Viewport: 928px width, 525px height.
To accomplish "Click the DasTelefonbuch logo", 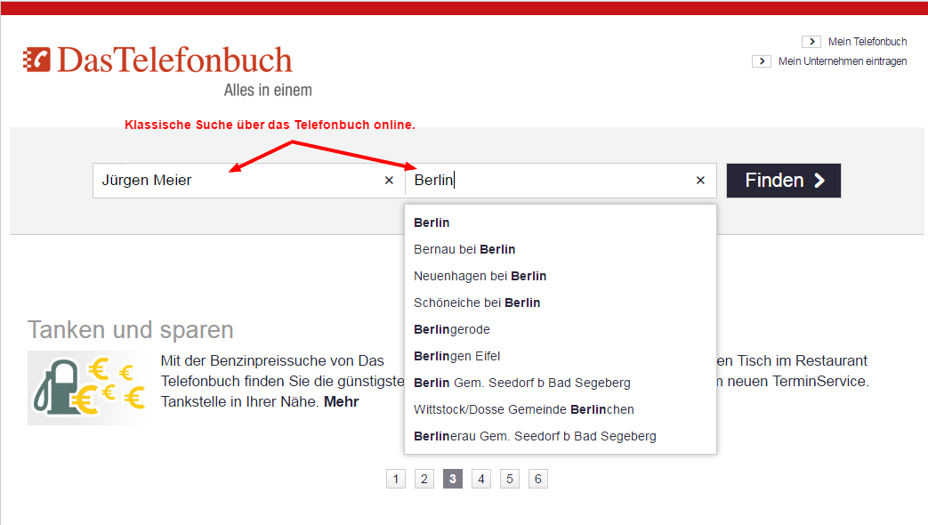I will (x=158, y=61).
